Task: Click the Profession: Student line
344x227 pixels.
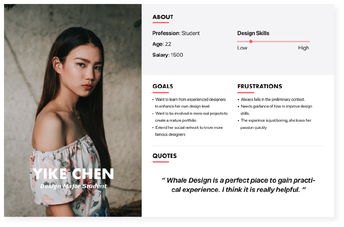Action: [x=176, y=33]
